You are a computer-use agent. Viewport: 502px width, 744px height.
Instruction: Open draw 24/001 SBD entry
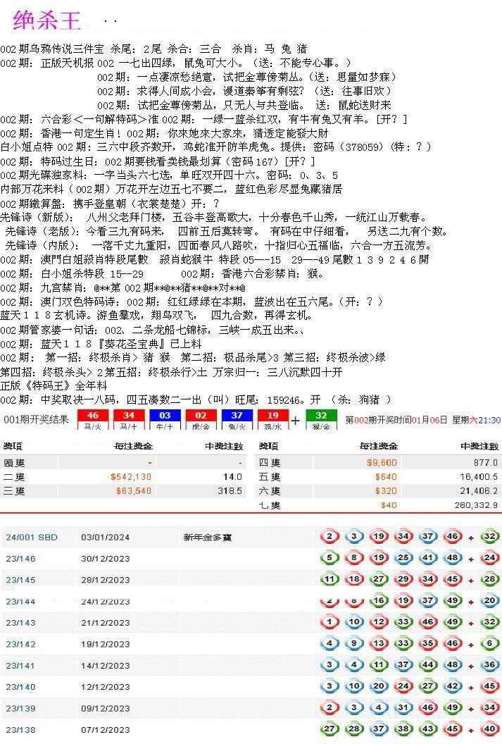(x=32, y=537)
